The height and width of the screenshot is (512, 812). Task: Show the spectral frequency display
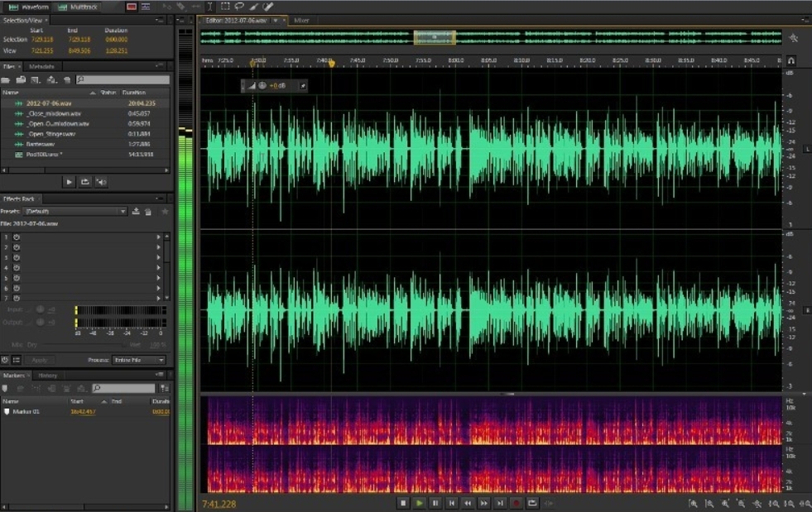pyautogui.click(x=132, y=7)
